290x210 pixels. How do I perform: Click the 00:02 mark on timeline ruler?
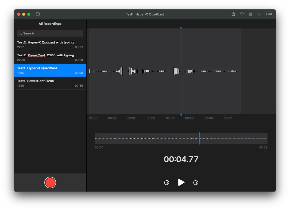click(131, 118)
